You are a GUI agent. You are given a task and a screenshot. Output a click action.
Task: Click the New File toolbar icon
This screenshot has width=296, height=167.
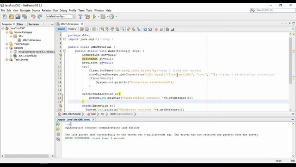tap(5, 17)
